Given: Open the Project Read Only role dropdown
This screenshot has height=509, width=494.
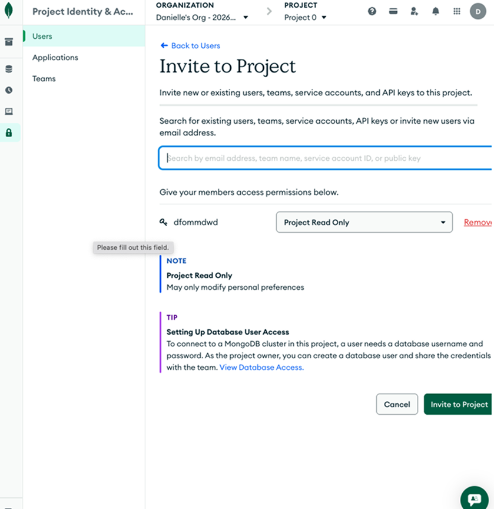Looking at the screenshot, I should (x=364, y=222).
